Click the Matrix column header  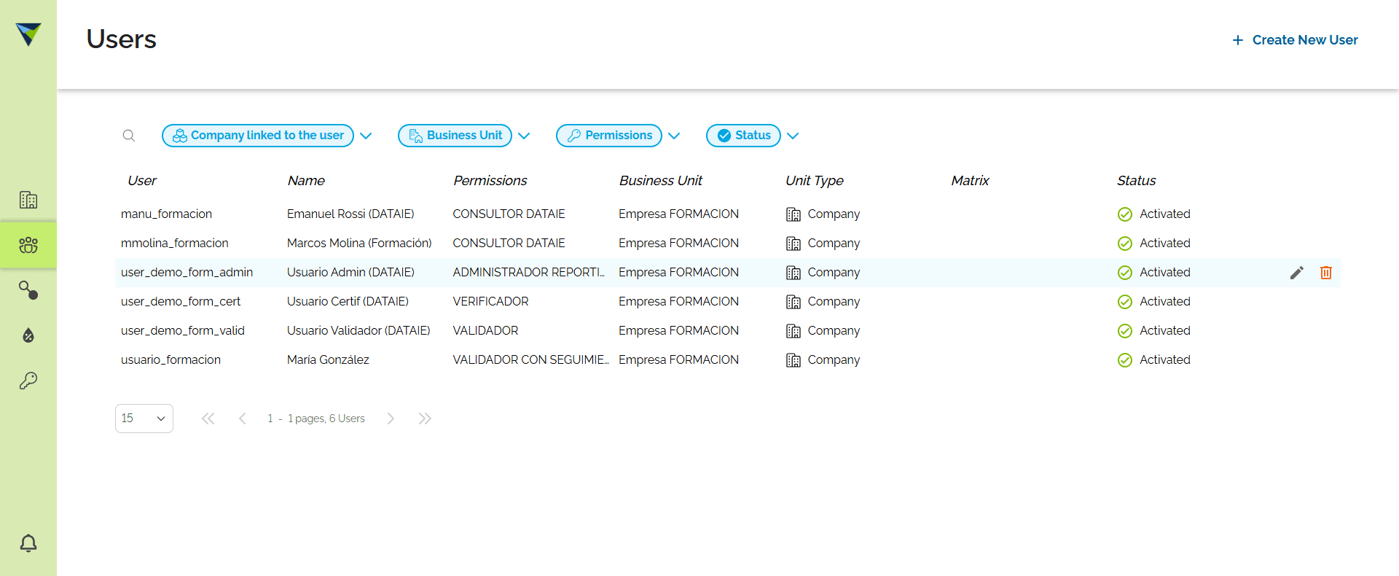(970, 181)
